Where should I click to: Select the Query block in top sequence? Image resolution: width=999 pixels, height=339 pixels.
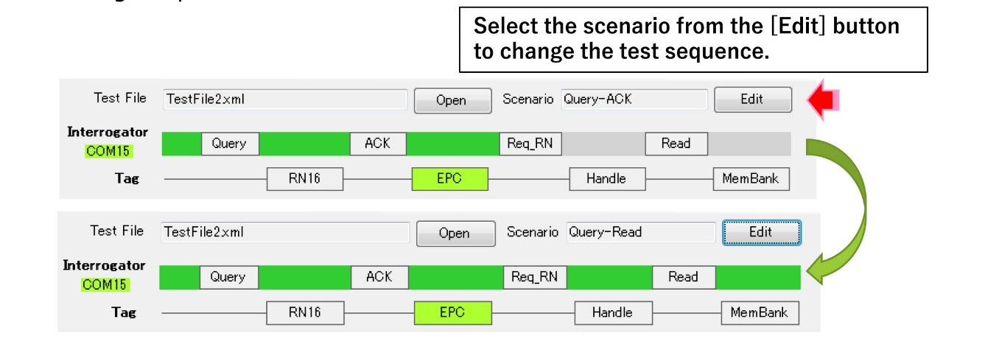[x=229, y=144]
